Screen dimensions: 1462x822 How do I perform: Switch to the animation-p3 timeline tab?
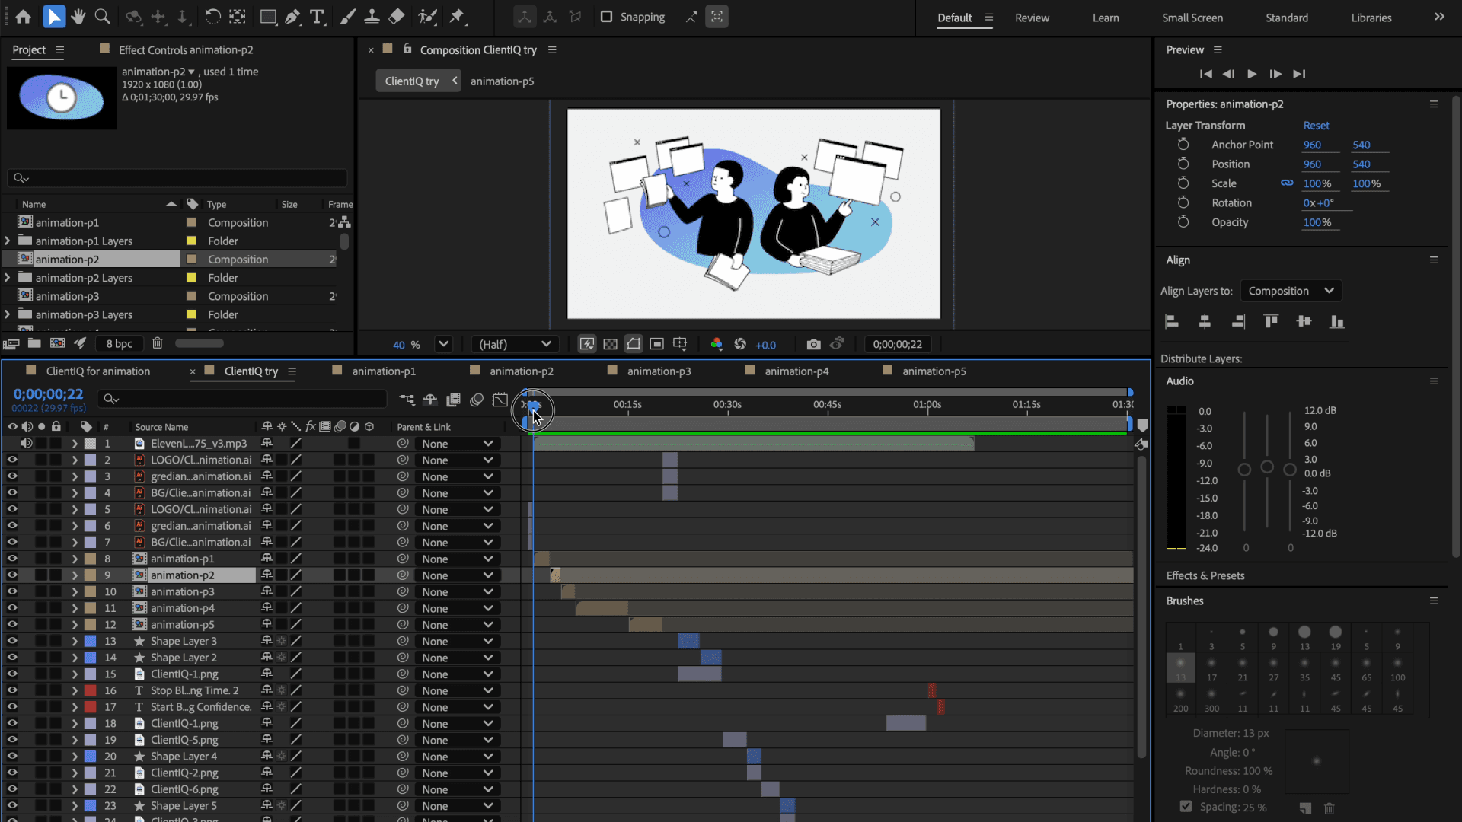click(x=659, y=371)
